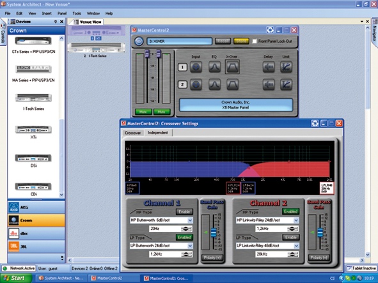The height and width of the screenshot is (283, 378).
Task: Toggle Channel 2 Polarity (+) button
Action: point(319,257)
